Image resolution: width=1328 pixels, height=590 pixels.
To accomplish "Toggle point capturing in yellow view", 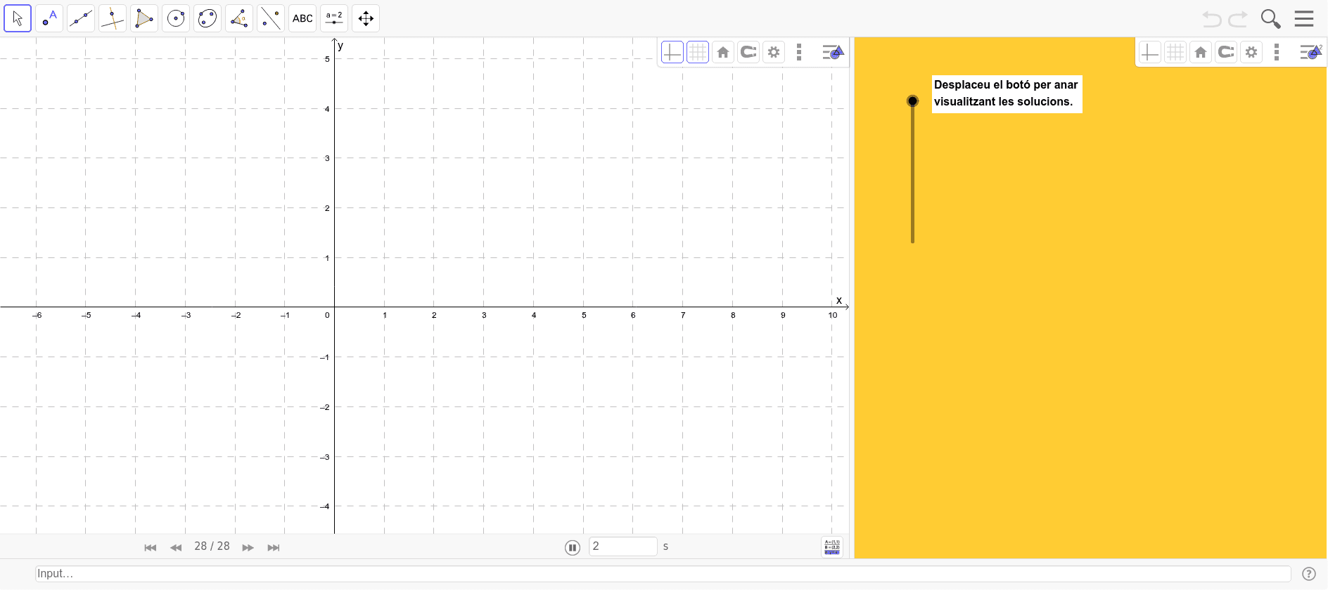I will pyautogui.click(x=1226, y=52).
